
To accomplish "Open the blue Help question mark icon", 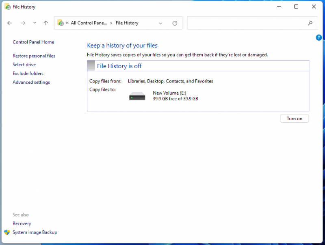I will [x=318, y=37].
